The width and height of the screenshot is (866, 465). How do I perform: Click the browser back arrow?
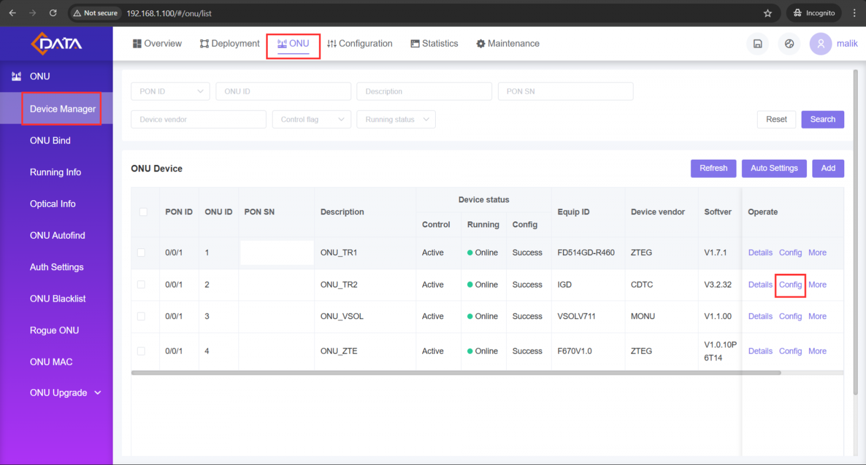pyautogui.click(x=12, y=13)
